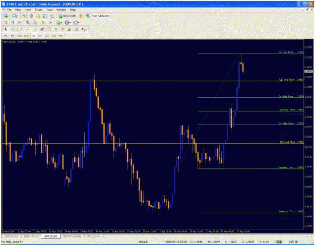315x245 pixels.
Task: Open the Charts menu
Action: [x=39, y=10]
